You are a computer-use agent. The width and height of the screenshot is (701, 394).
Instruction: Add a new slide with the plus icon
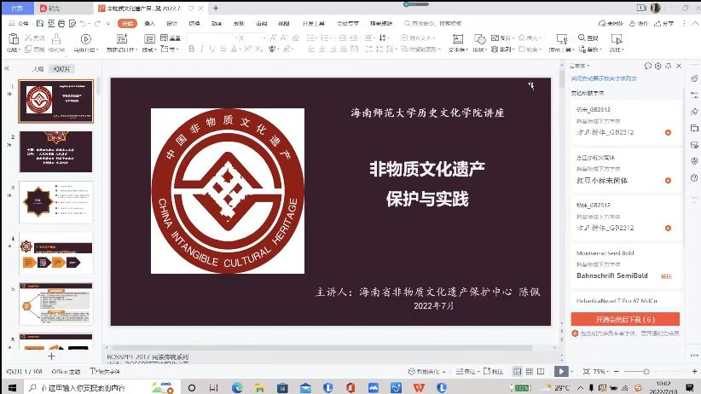[x=51, y=356]
